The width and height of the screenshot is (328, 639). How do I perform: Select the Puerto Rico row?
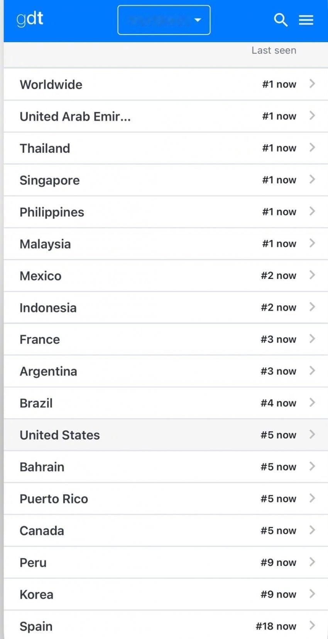[166, 498]
